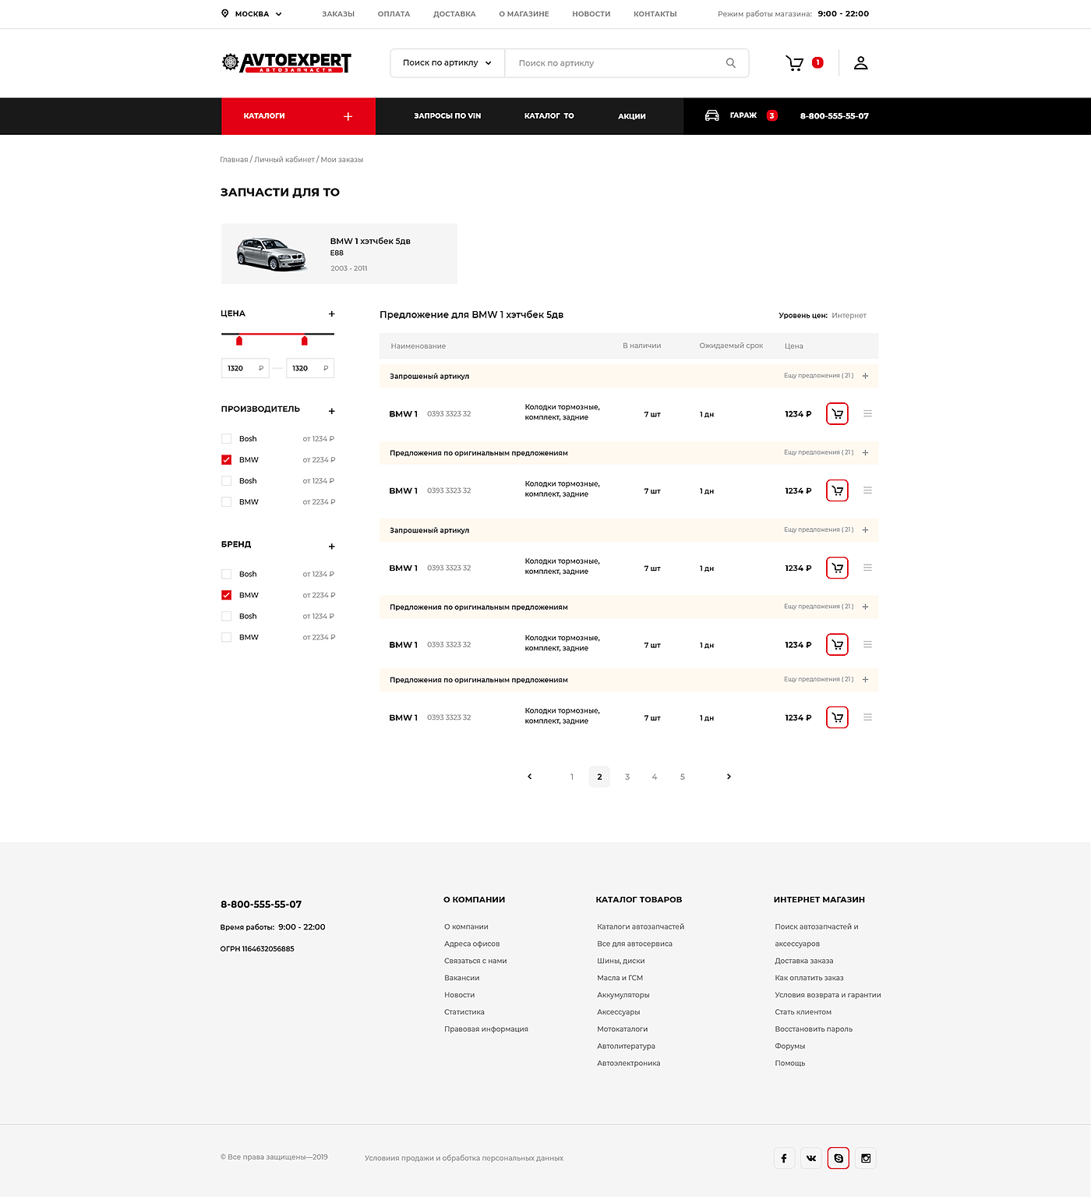
Task: Open the Шины, диски footer link
Action: [x=621, y=961]
